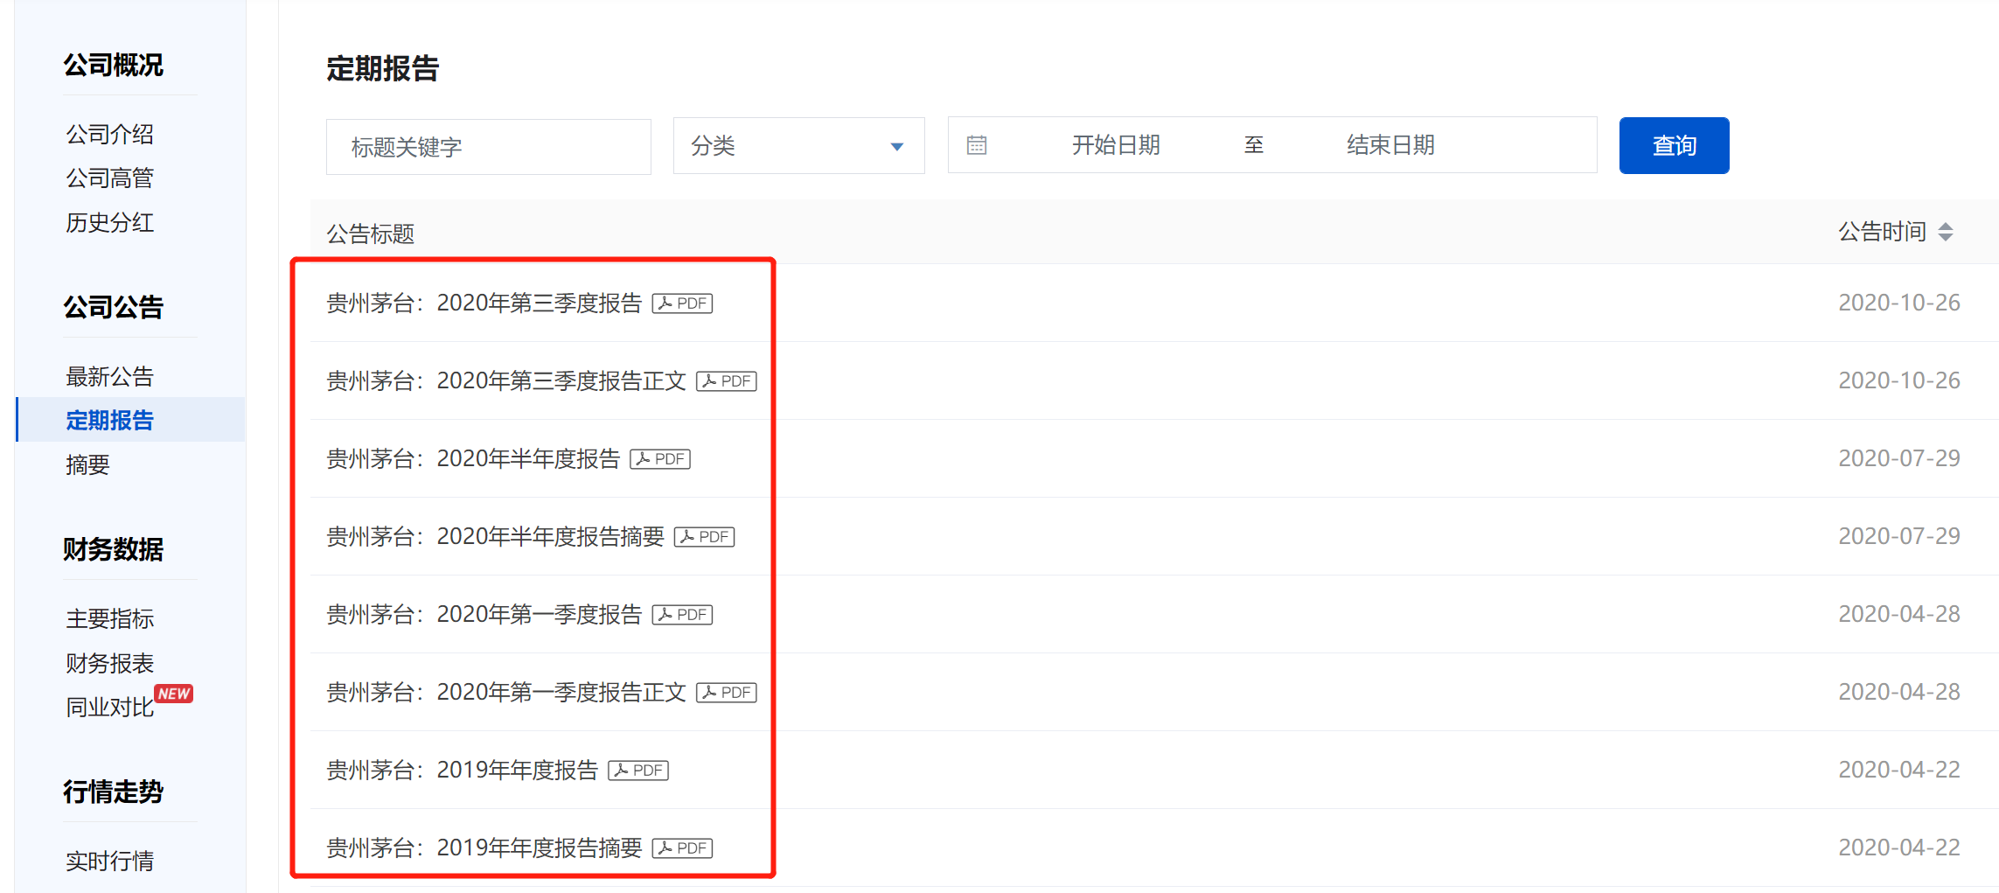Open PDF icon for 2019年年度报告摘要

[x=682, y=848]
